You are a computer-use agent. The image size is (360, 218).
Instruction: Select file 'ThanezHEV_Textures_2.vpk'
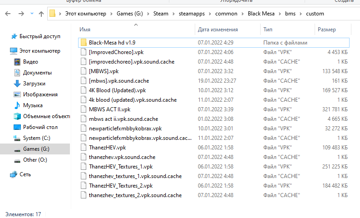coord(121,186)
